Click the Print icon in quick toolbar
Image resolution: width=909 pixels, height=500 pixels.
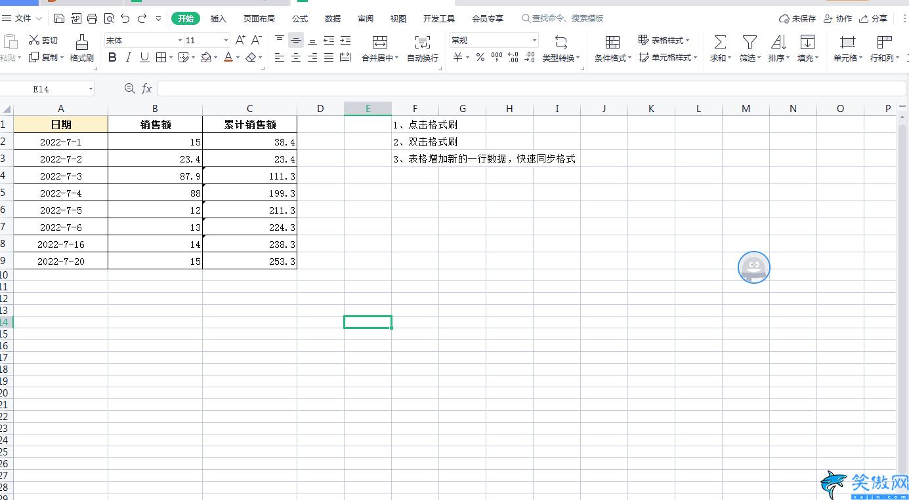point(93,18)
